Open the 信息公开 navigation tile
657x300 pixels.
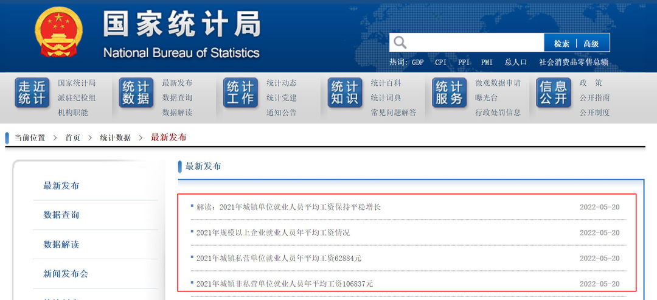[553, 93]
